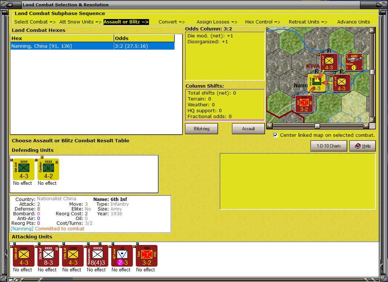
Task: Click the Country: Nationalist China field
Action: pyautogui.click(x=46, y=199)
